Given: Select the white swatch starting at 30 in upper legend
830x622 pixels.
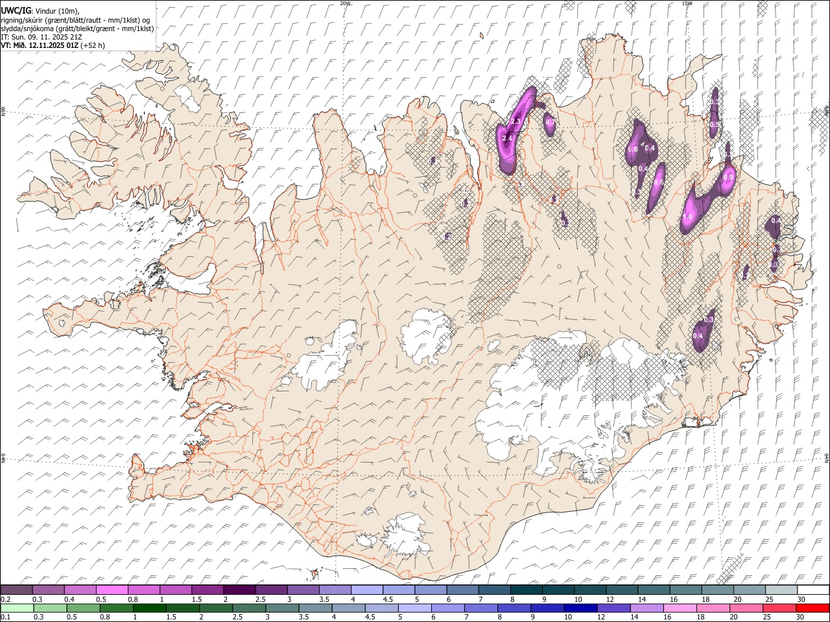Looking at the screenshot, I should [812, 590].
